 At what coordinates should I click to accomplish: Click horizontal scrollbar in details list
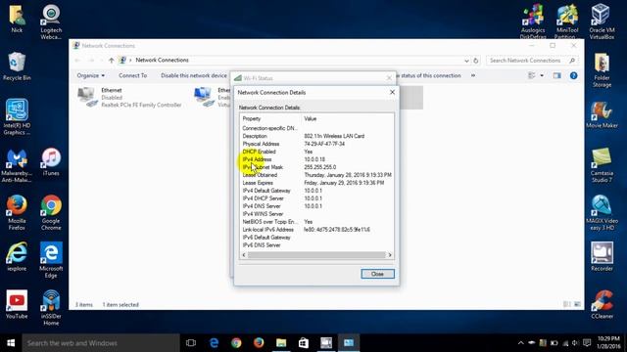(316, 254)
